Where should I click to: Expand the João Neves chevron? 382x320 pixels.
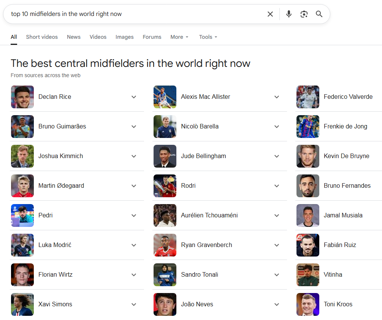coord(277,304)
